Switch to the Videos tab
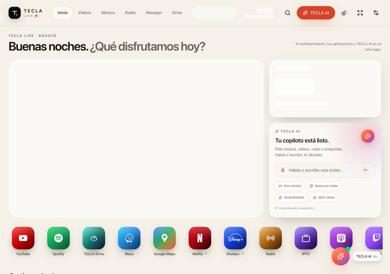The width and height of the screenshot is (390, 274). [84, 13]
